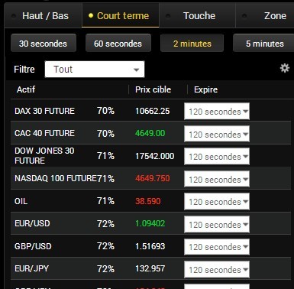The image size is (294, 289).
Task: Open the Touche tab
Action: pos(197,16)
